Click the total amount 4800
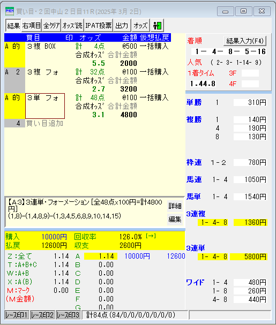The width and height of the screenshot is (276, 325). coord(129,115)
